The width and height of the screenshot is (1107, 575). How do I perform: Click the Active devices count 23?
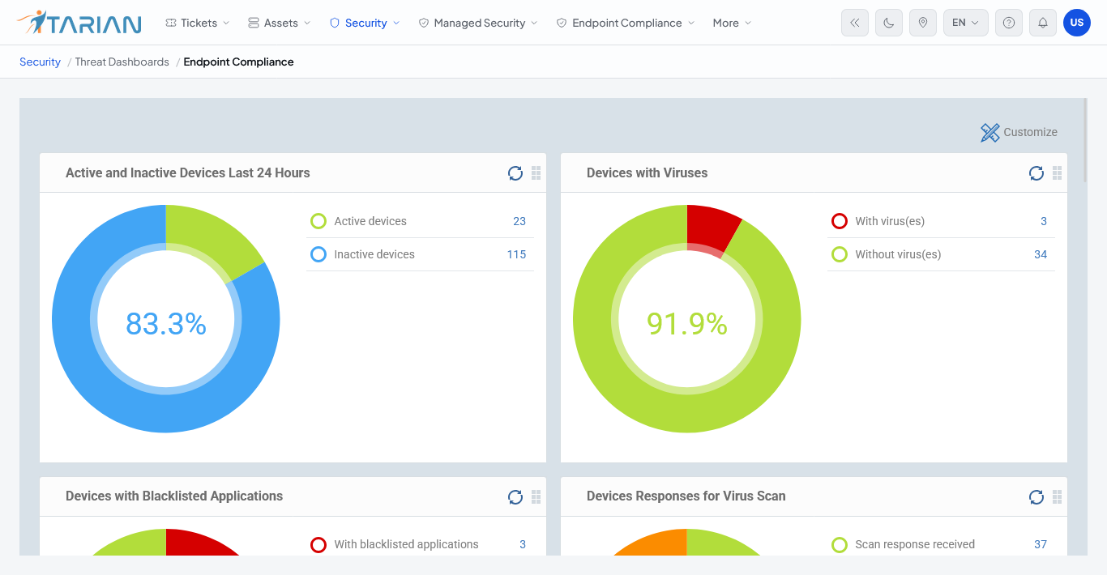pyautogui.click(x=519, y=221)
